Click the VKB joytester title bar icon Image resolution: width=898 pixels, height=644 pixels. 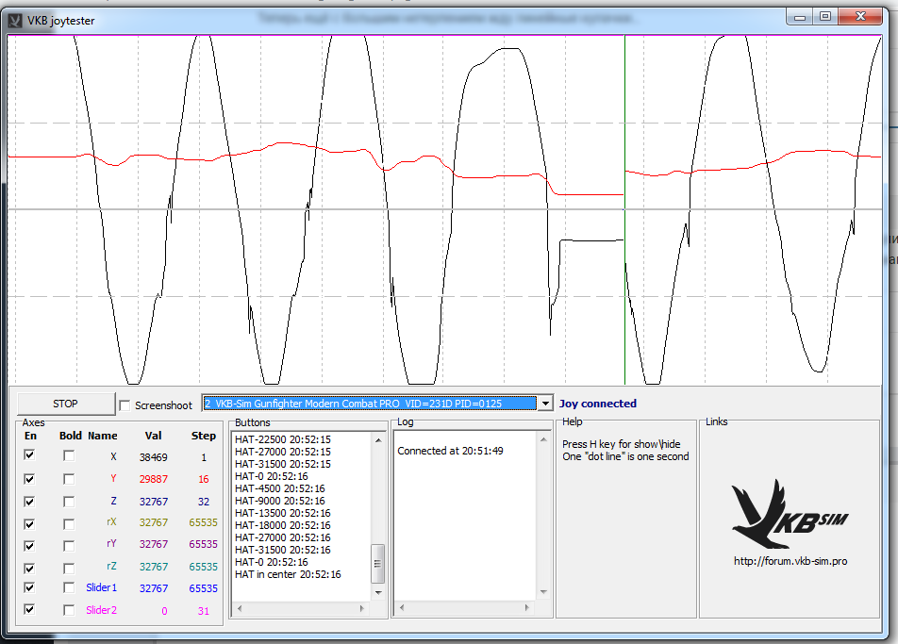(x=15, y=19)
